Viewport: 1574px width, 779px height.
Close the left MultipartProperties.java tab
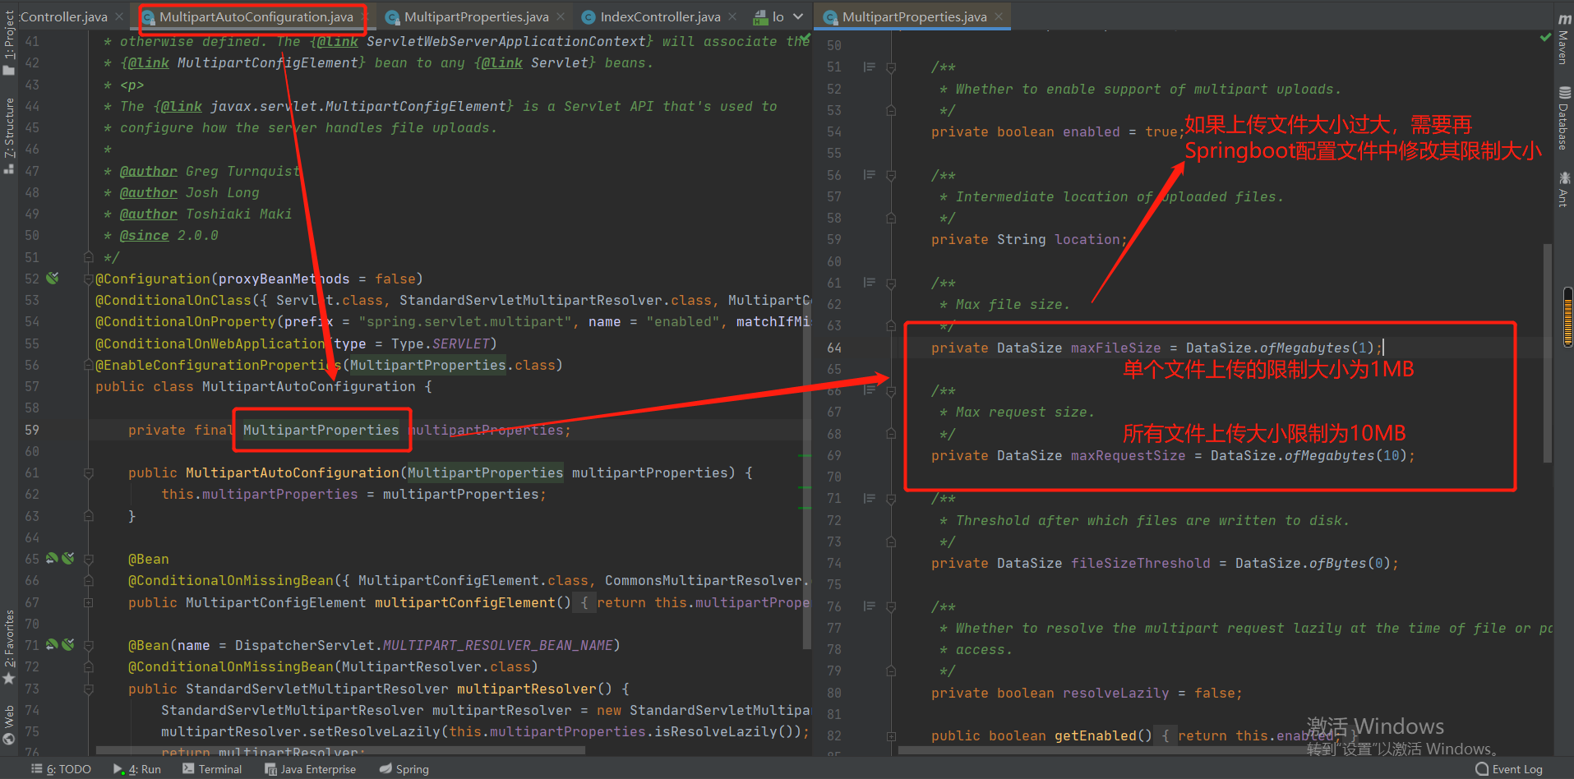click(561, 16)
